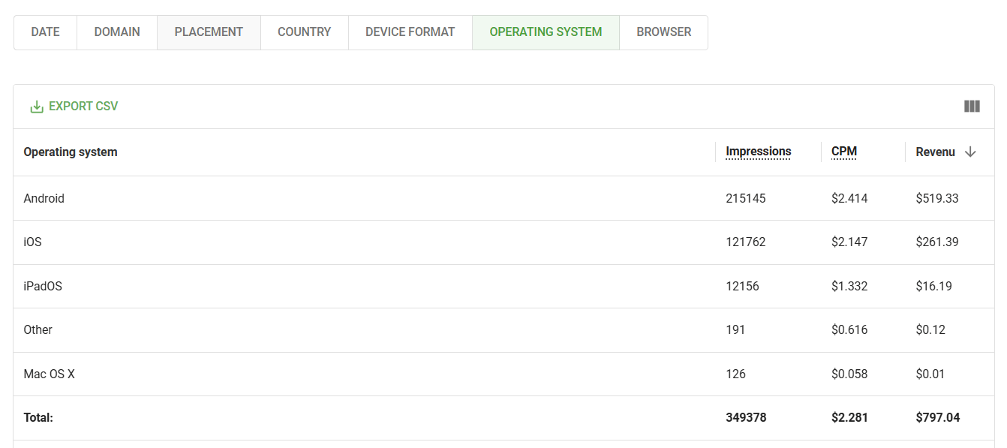
Task: Sort by CPM column header
Action: [844, 152]
